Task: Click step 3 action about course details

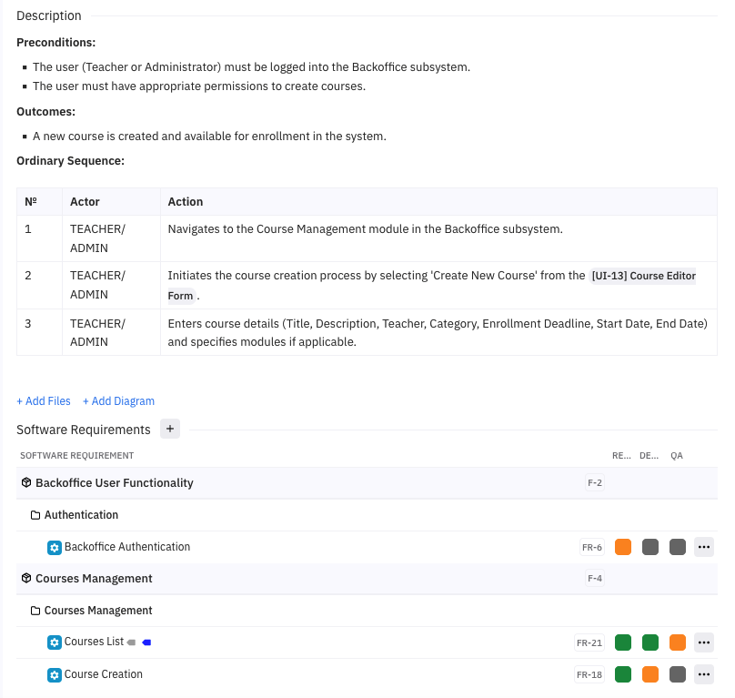Action: coord(438,332)
